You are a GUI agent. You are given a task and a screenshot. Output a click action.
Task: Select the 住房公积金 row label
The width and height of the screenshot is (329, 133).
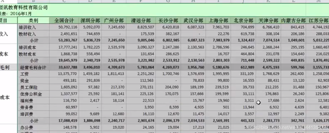(x=34, y=94)
